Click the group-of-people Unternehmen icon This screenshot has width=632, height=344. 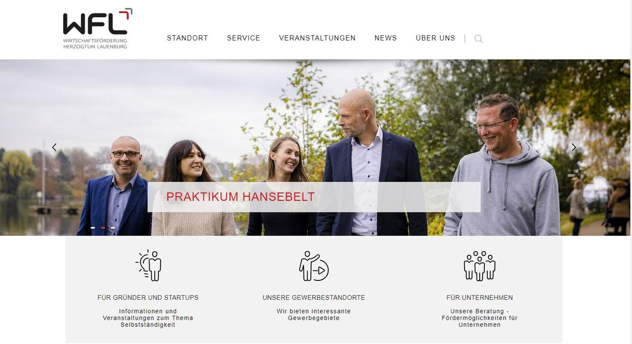(x=479, y=266)
